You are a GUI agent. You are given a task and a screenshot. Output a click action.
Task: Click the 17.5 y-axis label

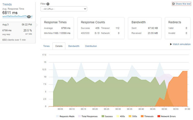click(44, 55)
